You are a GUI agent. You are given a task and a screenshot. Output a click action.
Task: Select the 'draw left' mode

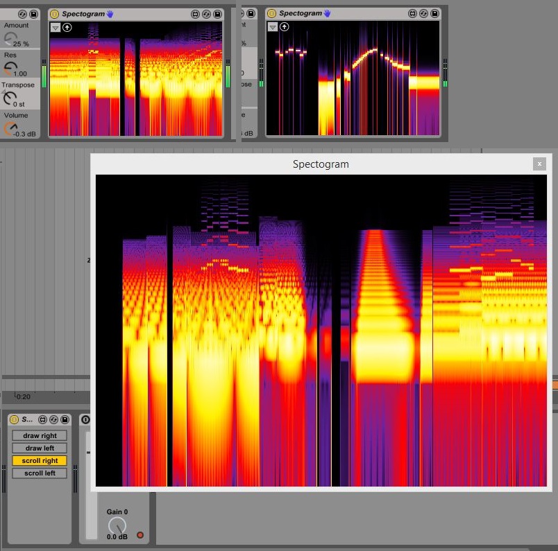[40, 448]
